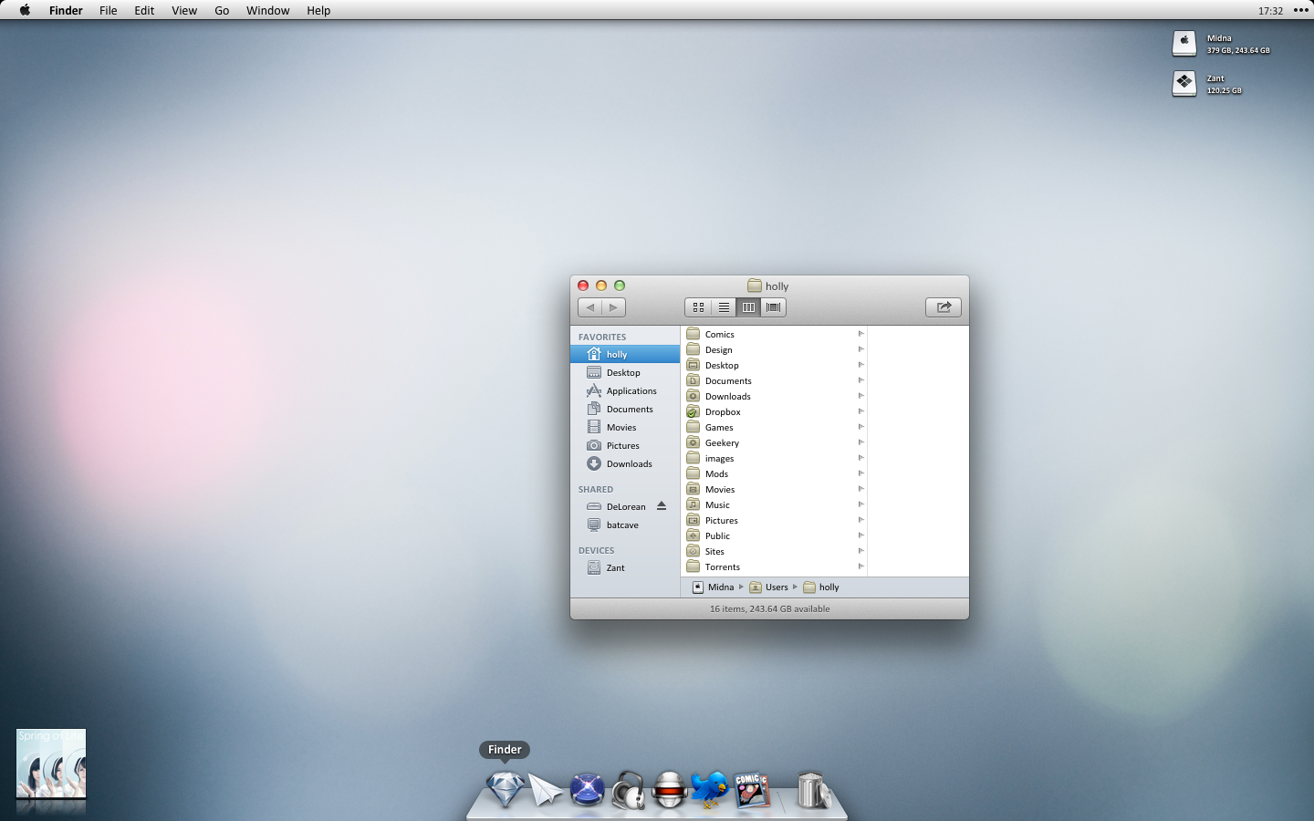The height and width of the screenshot is (821, 1314).
Task: Open the Finder menu
Action: (66, 10)
